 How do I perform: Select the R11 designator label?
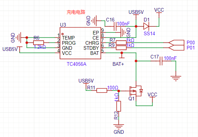coord(91,88)
